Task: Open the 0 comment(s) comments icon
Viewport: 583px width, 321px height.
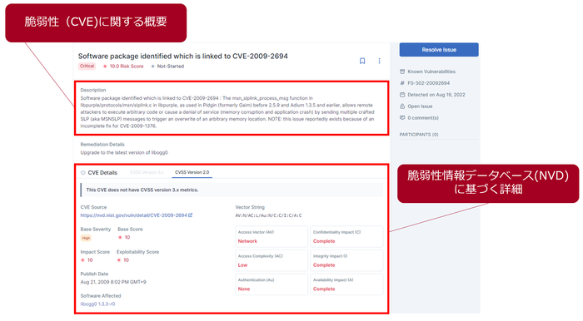Action: [x=402, y=117]
